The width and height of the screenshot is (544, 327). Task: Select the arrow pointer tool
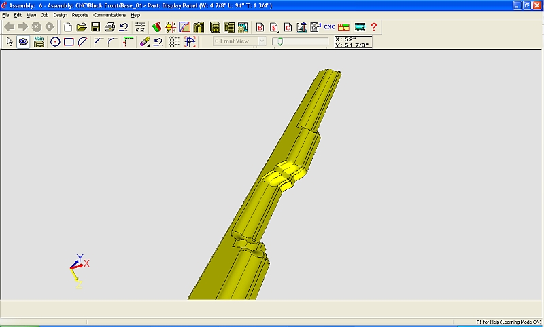(10, 41)
